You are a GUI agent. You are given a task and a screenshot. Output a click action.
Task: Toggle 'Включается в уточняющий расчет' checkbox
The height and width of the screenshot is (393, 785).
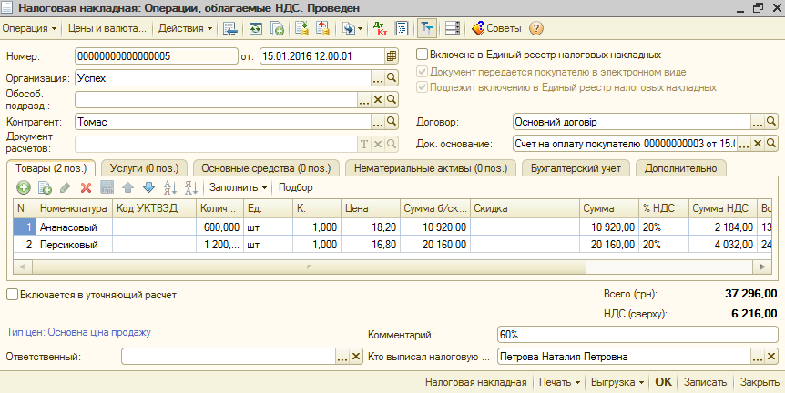click(12, 295)
